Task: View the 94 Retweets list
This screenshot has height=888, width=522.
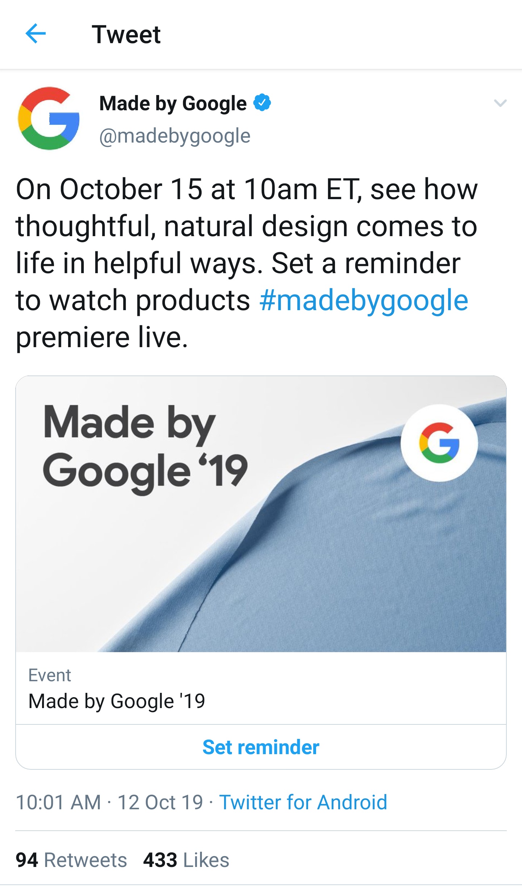Action: (71, 860)
